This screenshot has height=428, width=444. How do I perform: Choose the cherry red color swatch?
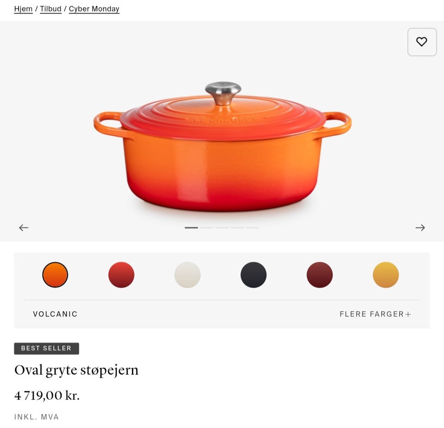tap(121, 275)
